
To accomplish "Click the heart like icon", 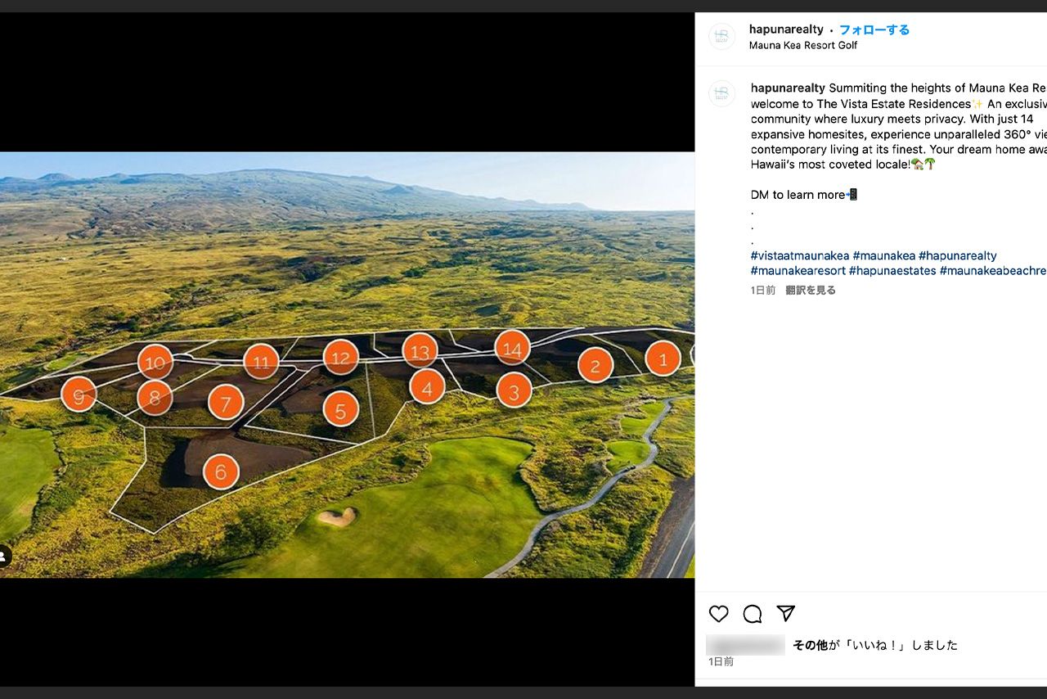I will (718, 614).
